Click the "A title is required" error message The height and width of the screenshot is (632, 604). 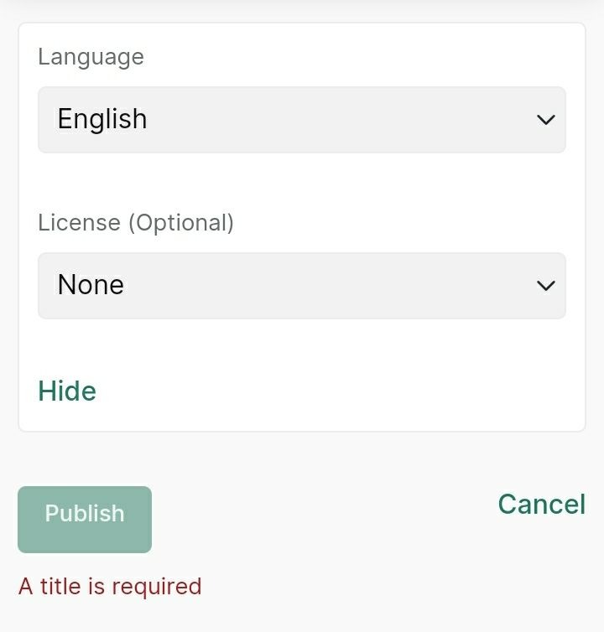110,586
